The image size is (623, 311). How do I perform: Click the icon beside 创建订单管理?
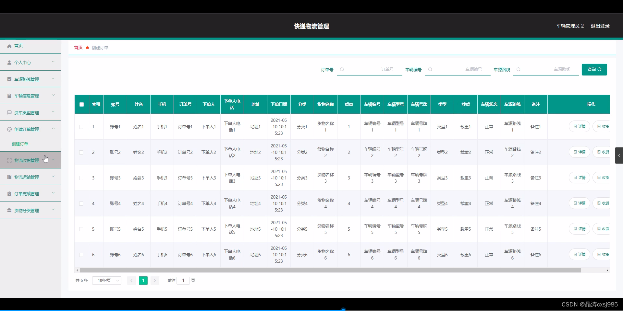click(x=9, y=129)
